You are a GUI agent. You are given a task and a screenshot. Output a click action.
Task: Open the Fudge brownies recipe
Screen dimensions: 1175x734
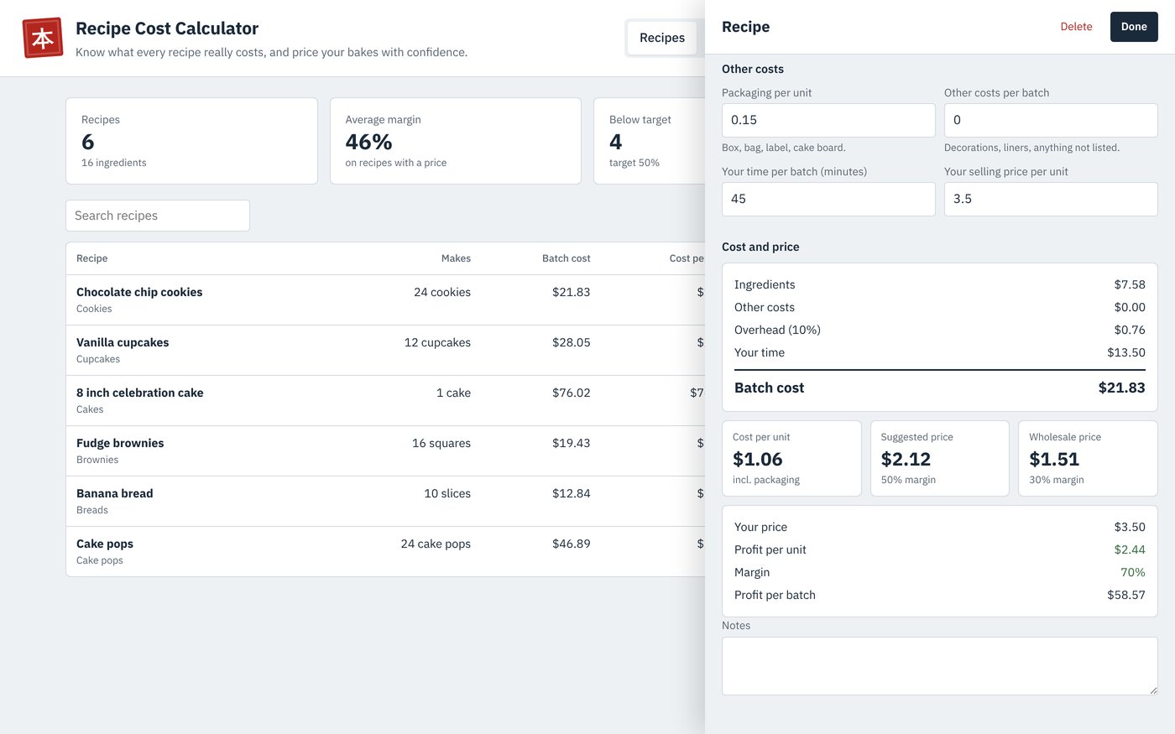pyautogui.click(x=386, y=451)
